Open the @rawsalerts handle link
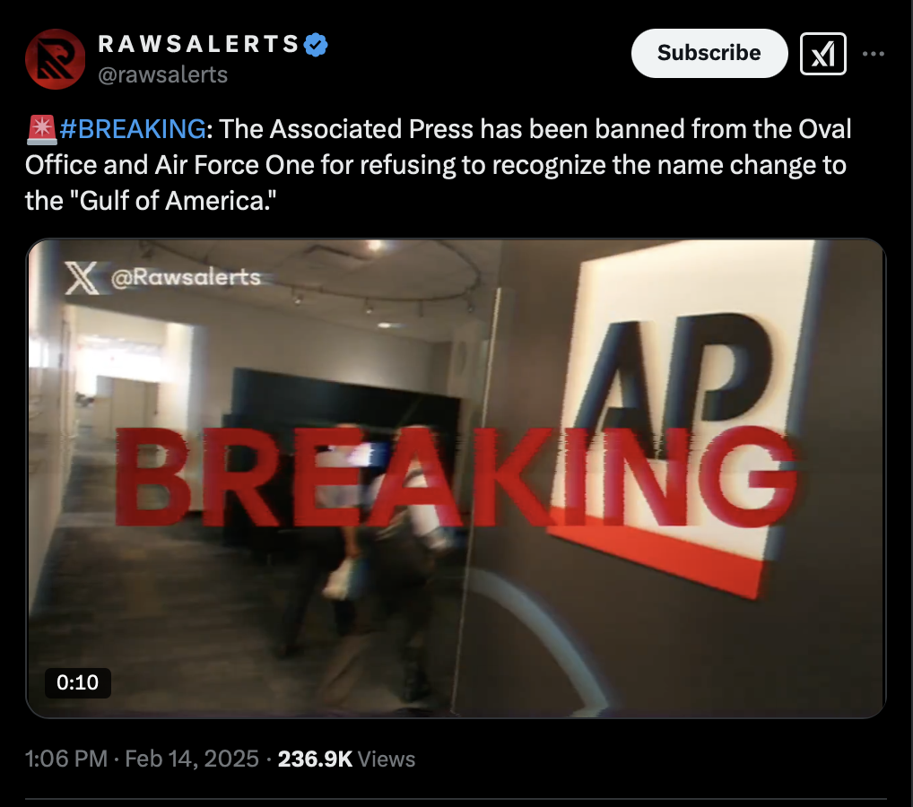 162,74
